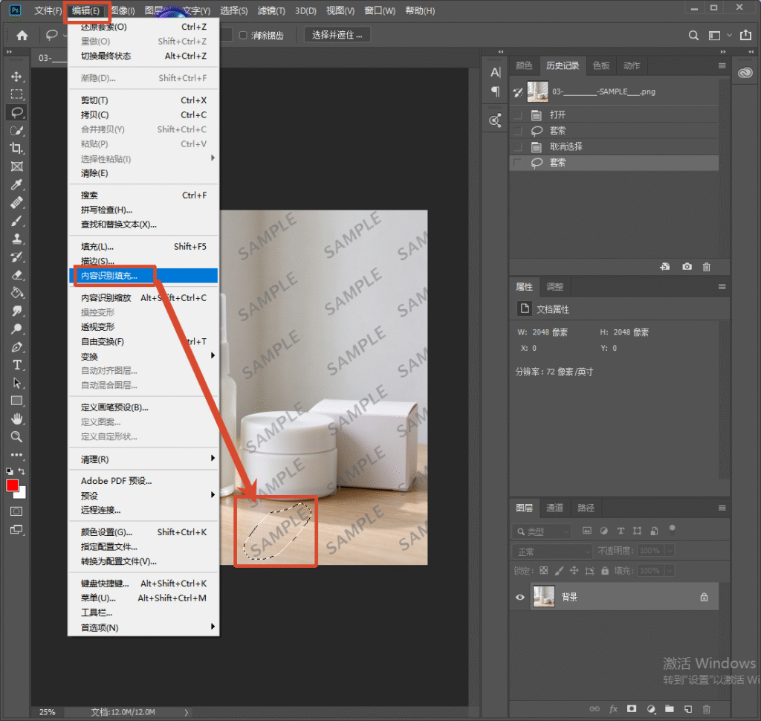
Task: Expand the 首选项(N) submenu
Action: coord(143,627)
